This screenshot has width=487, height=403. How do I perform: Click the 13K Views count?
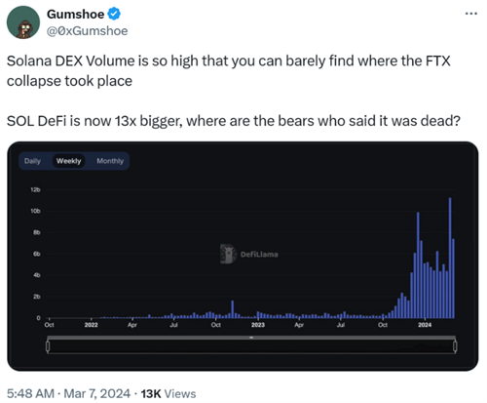(x=169, y=393)
